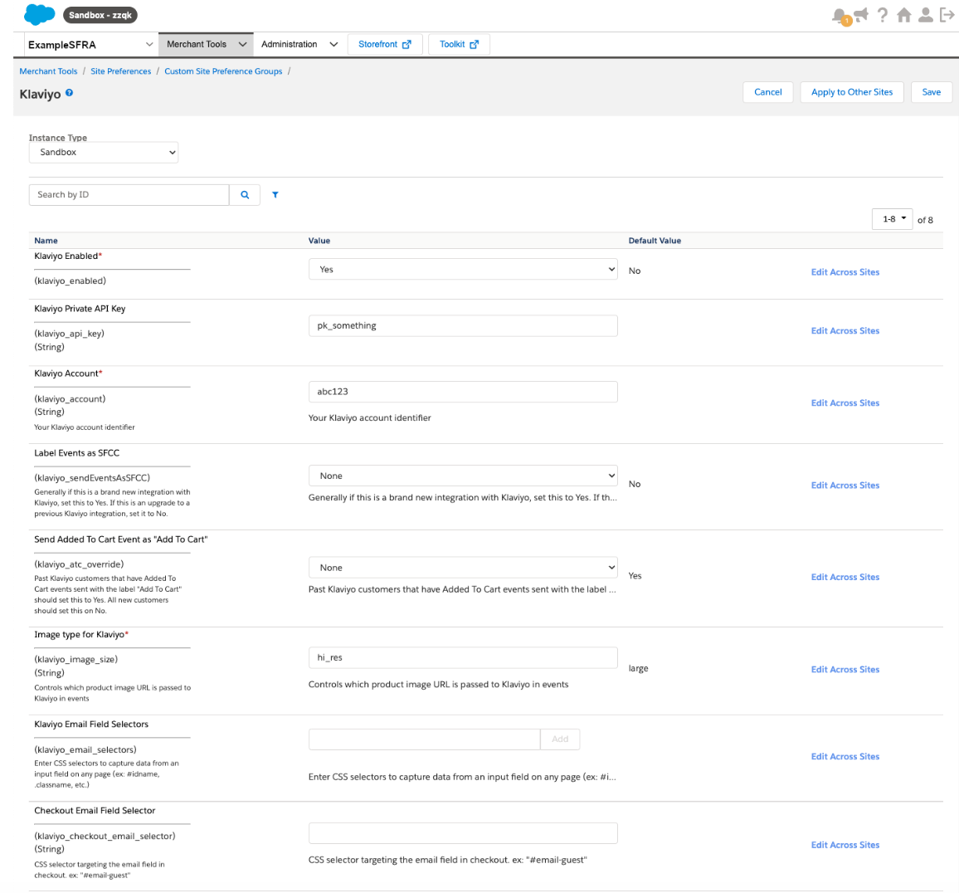This screenshot has height=893, width=959.
Task: Open help via question mark icon
Action: click(x=883, y=15)
